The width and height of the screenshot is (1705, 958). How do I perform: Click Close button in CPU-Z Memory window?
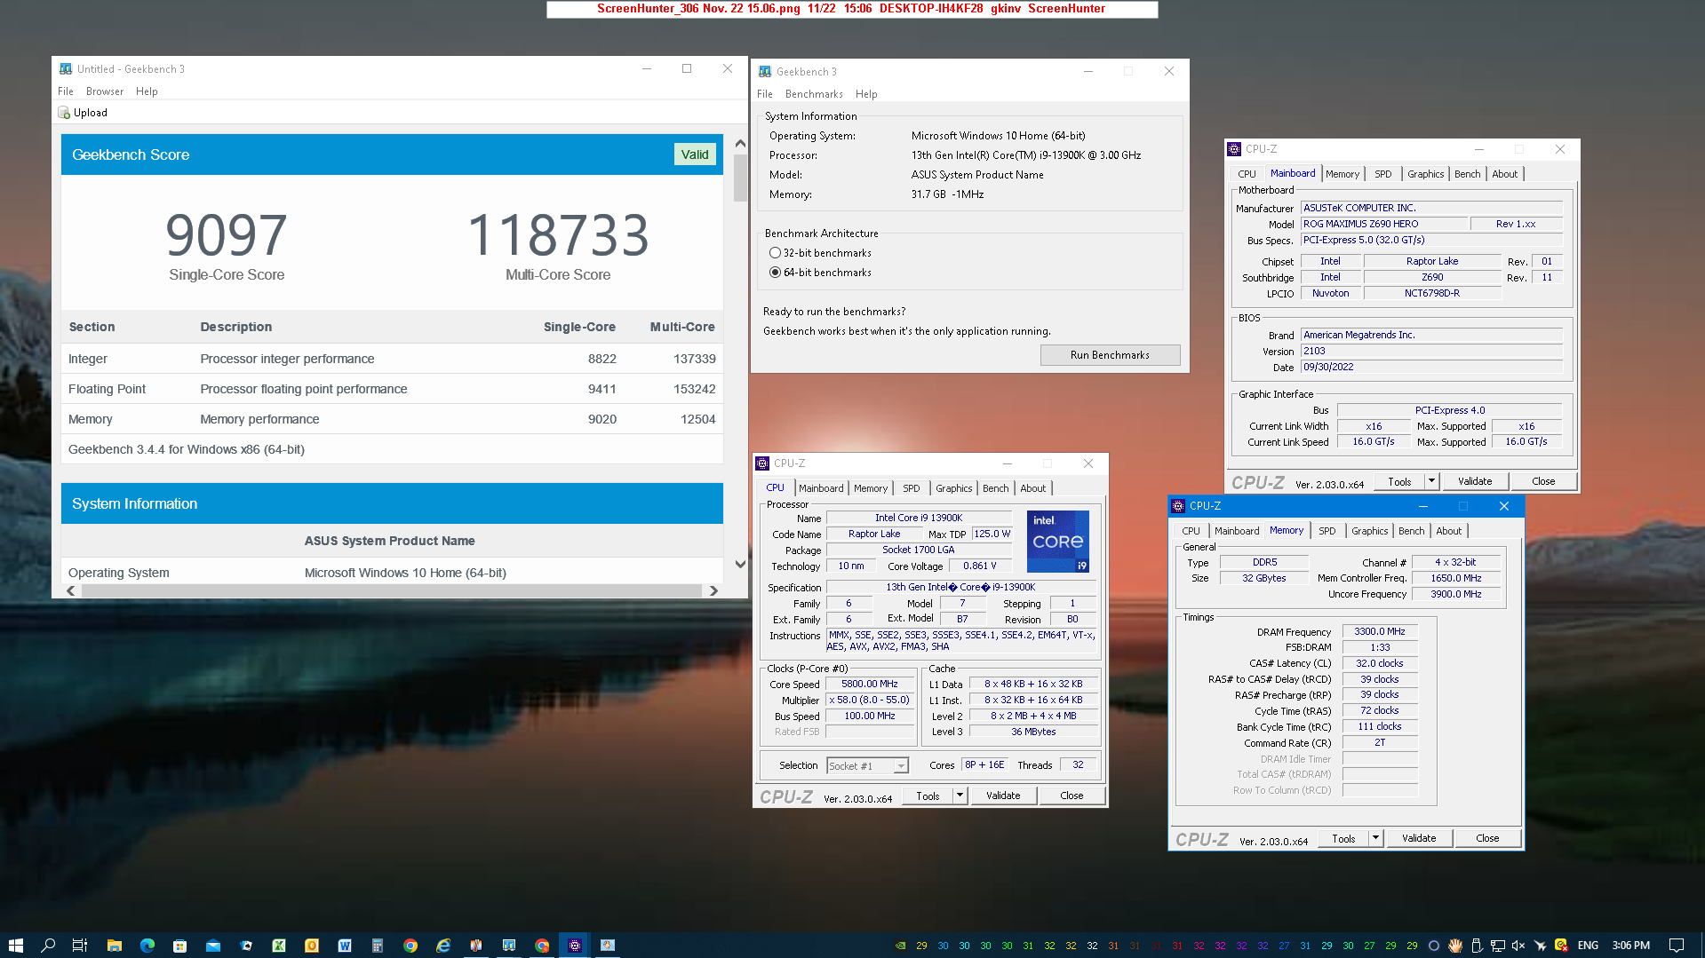(1487, 838)
